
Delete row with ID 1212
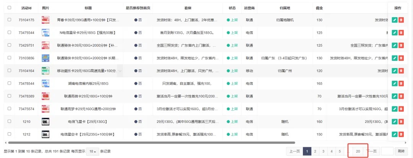point(401,134)
